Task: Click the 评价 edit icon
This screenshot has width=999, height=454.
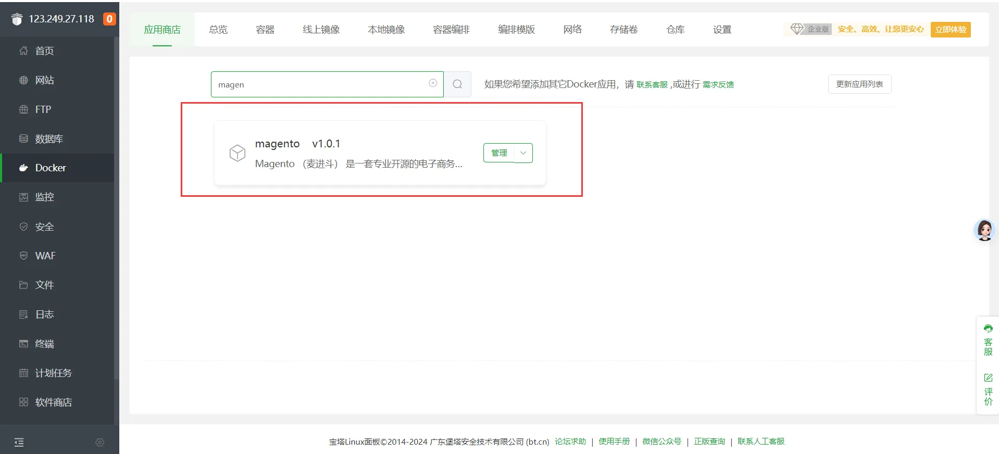Action: [x=988, y=377]
